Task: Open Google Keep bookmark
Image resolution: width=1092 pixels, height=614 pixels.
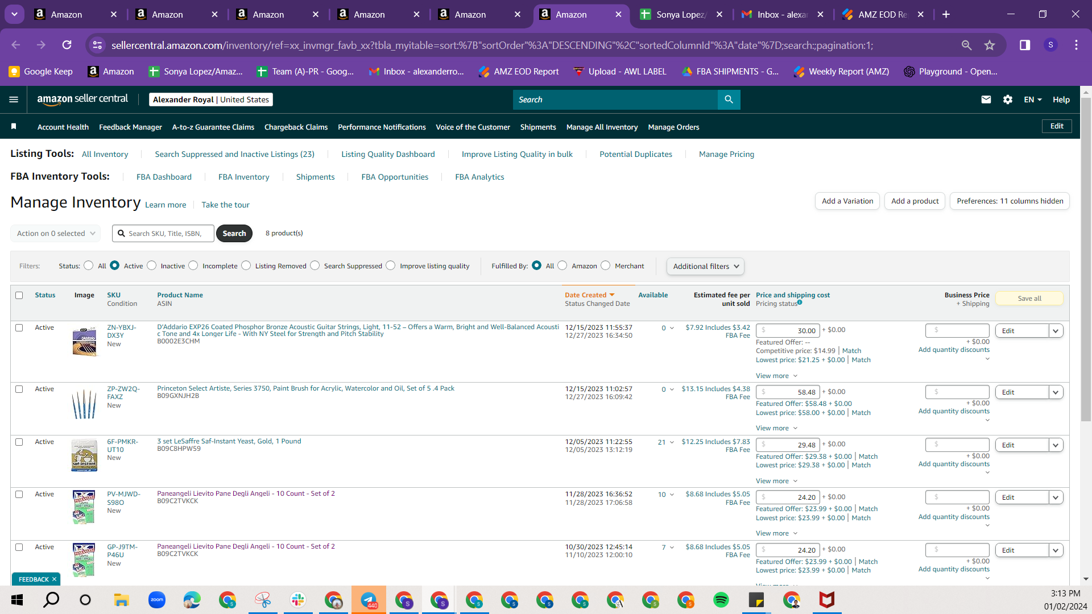Action: coord(41,72)
